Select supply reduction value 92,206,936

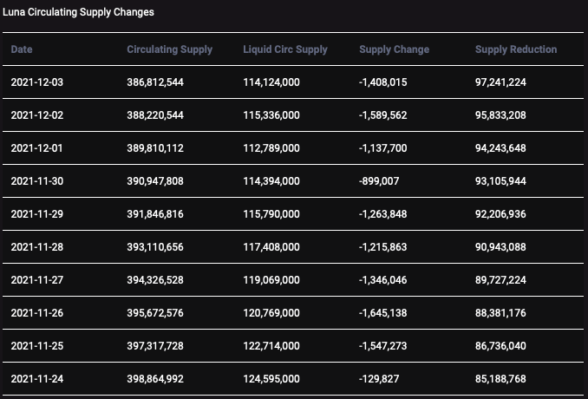point(500,214)
